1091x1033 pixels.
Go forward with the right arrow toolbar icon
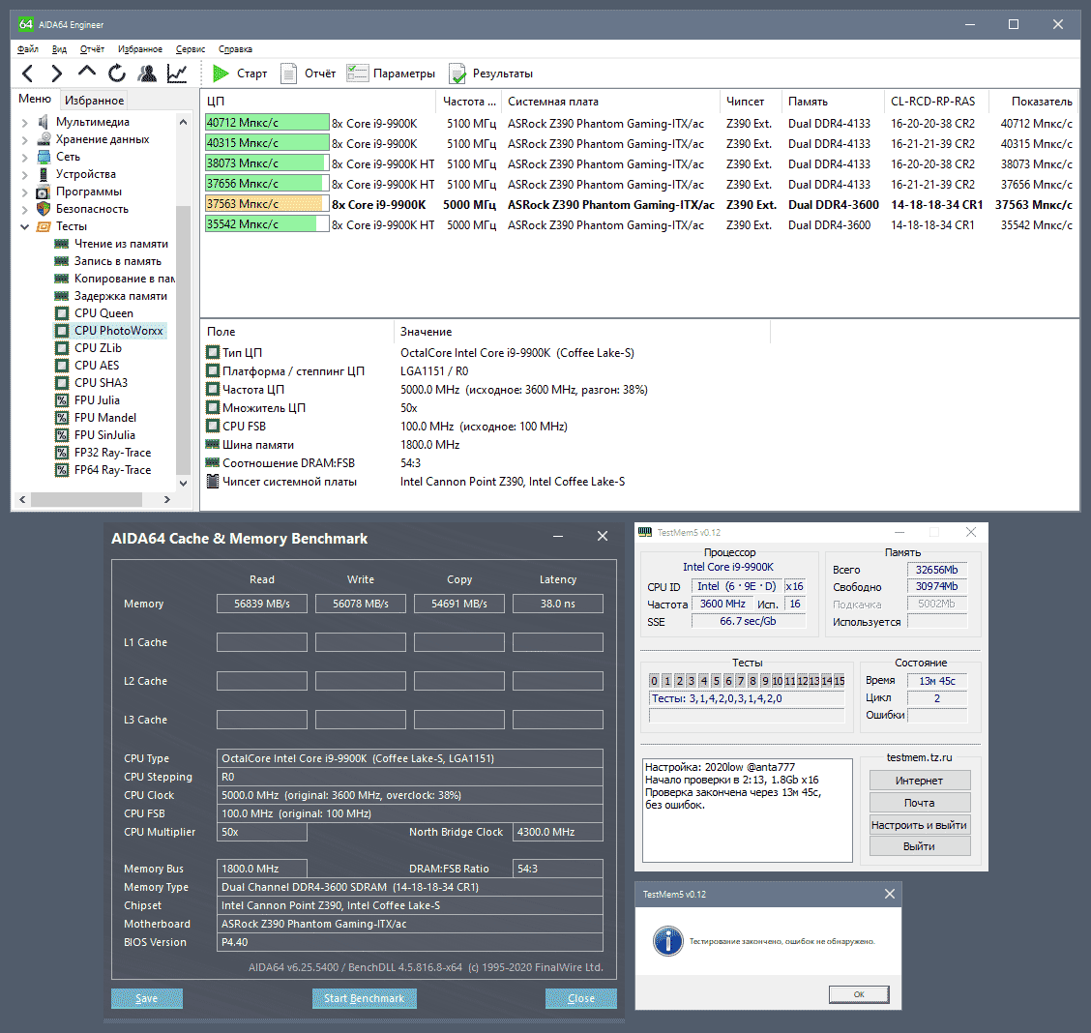point(56,74)
